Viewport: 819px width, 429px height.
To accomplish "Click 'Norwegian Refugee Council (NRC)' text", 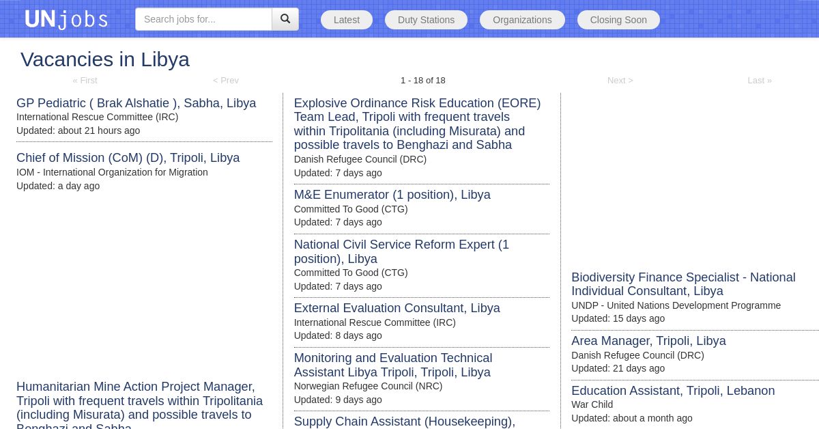I will click(368, 386).
